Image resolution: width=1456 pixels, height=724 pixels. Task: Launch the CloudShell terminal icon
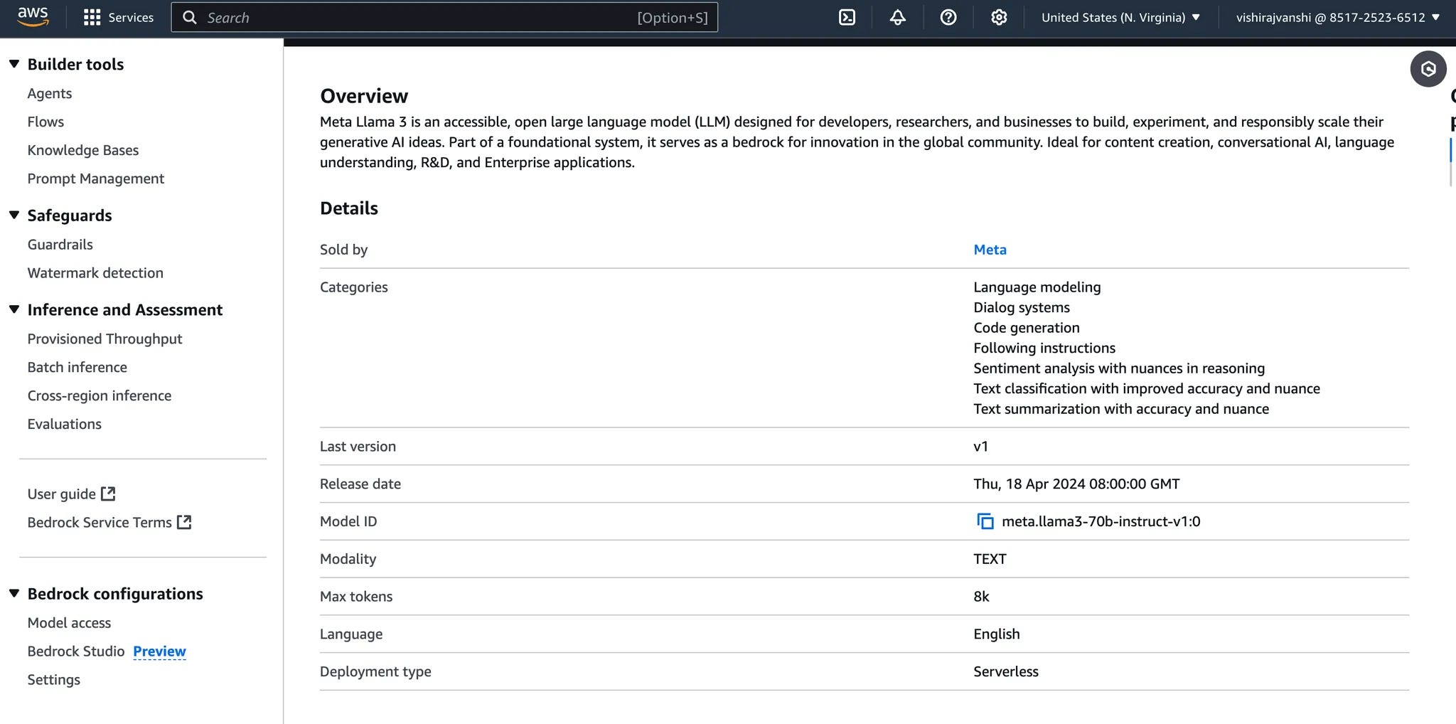(x=847, y=18)
